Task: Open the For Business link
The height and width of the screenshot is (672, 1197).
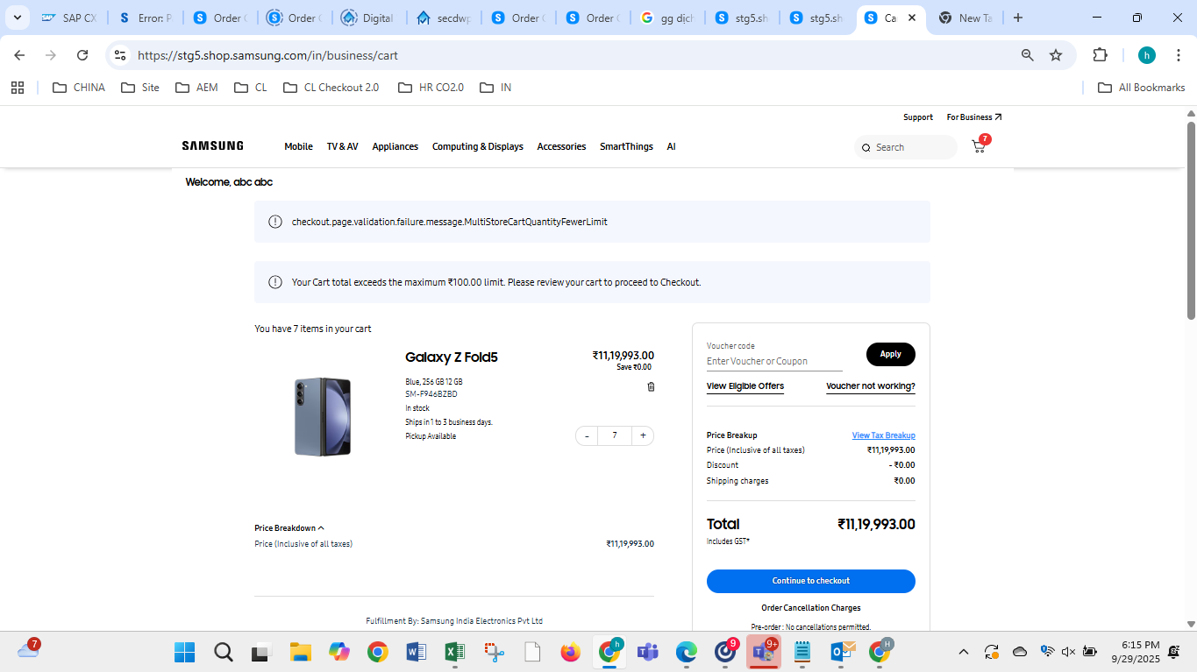Action: click(974, 117)
